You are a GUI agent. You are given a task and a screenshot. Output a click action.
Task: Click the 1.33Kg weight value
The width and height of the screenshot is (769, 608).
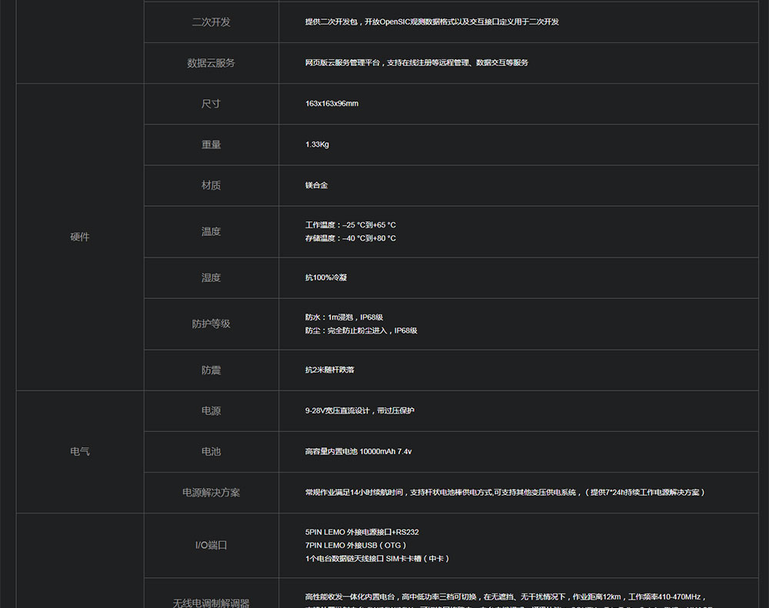coord(317,145)
